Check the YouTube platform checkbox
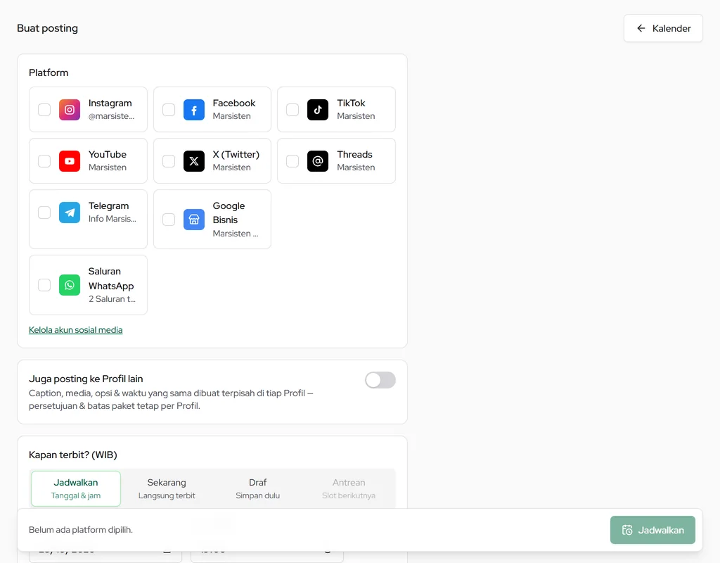The image size is (720, 563). pyautogui.click(x=44, y=161)
